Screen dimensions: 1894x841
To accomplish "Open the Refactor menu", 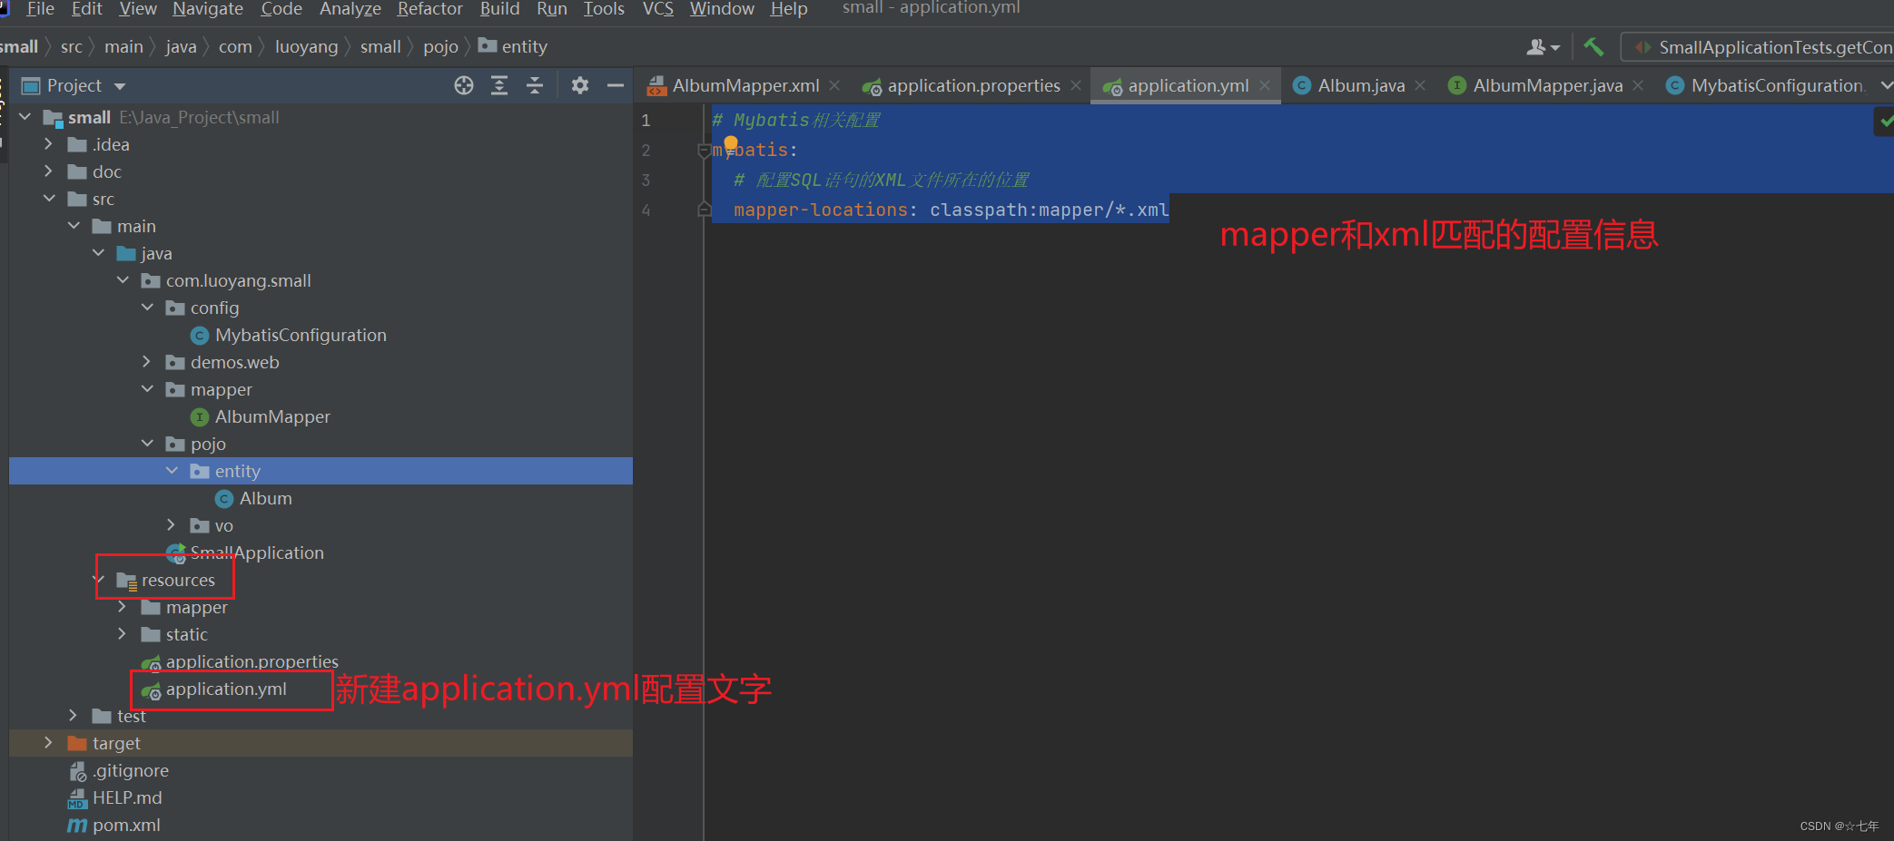I will coord(430,9).
